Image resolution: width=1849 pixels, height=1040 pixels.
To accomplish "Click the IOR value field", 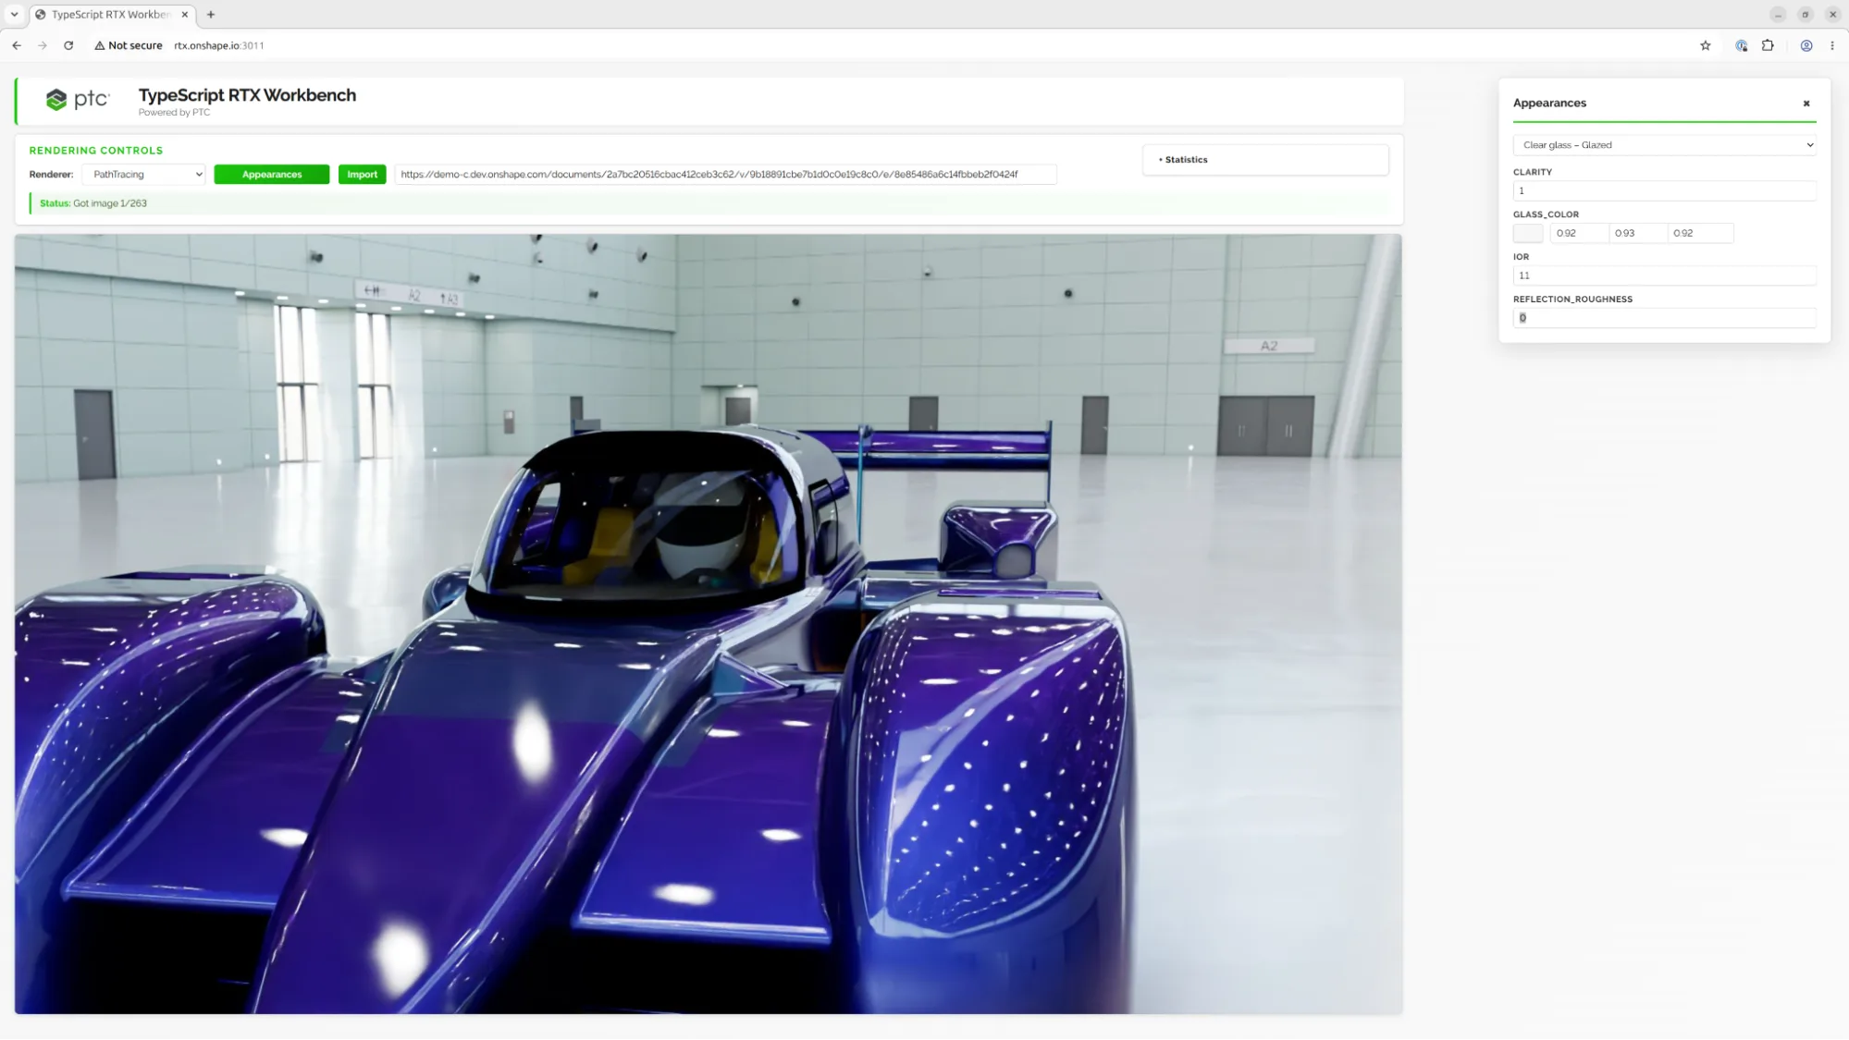I will pyautogui.click(x=1664, y=275).
